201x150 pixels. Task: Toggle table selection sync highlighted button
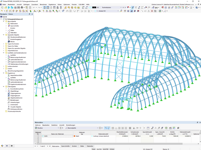click(106, 128)
